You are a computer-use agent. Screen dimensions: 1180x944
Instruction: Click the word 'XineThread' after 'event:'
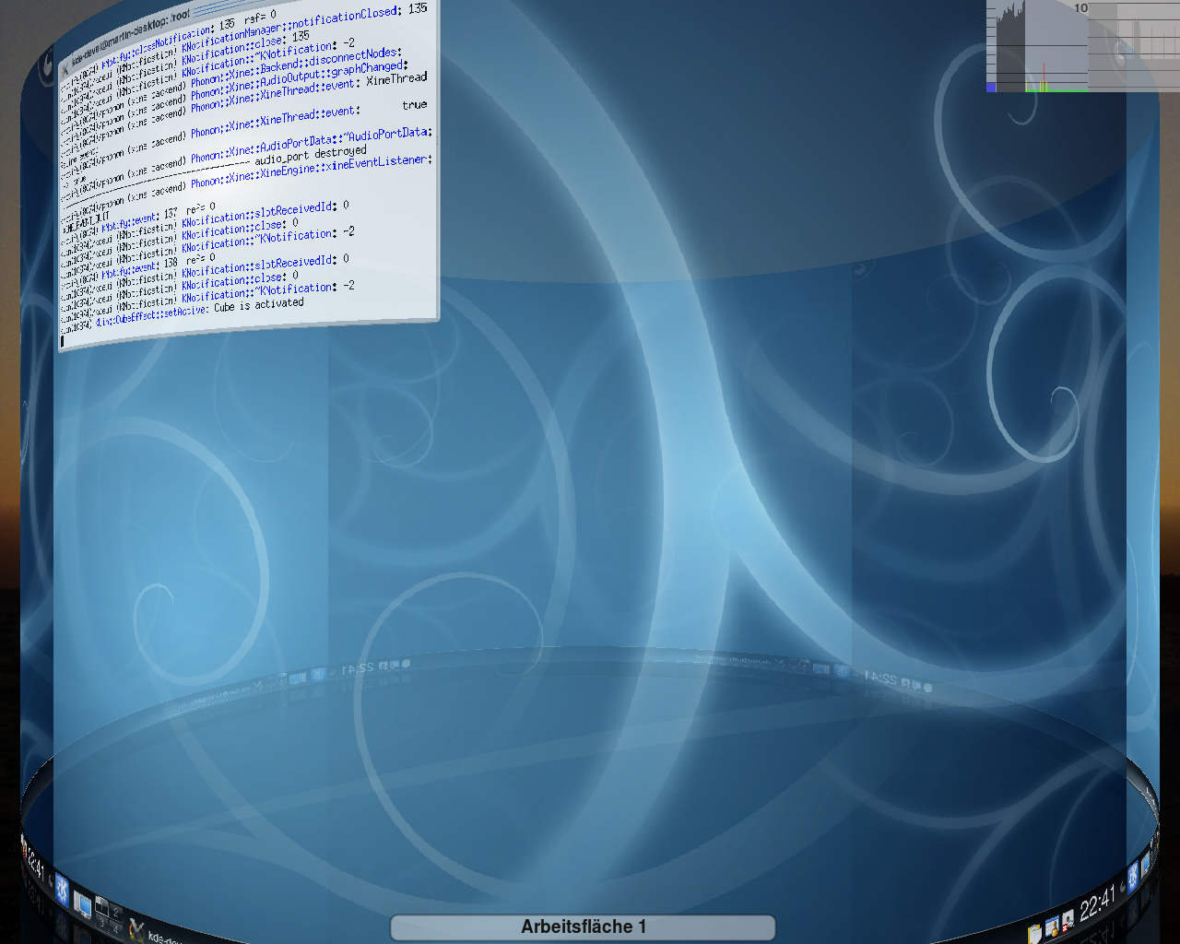[x=396, y=79]
